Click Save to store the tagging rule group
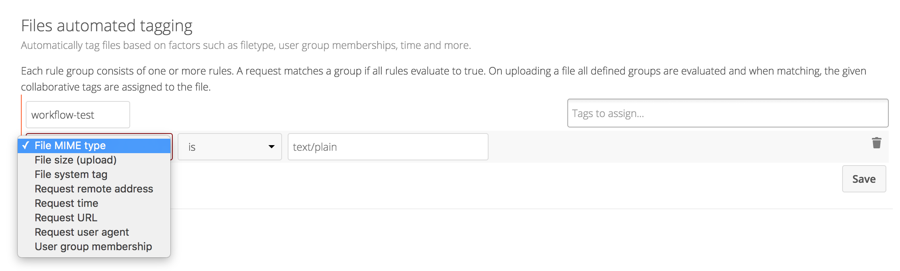Screen dimensions: 900x271 pos(864,179)
